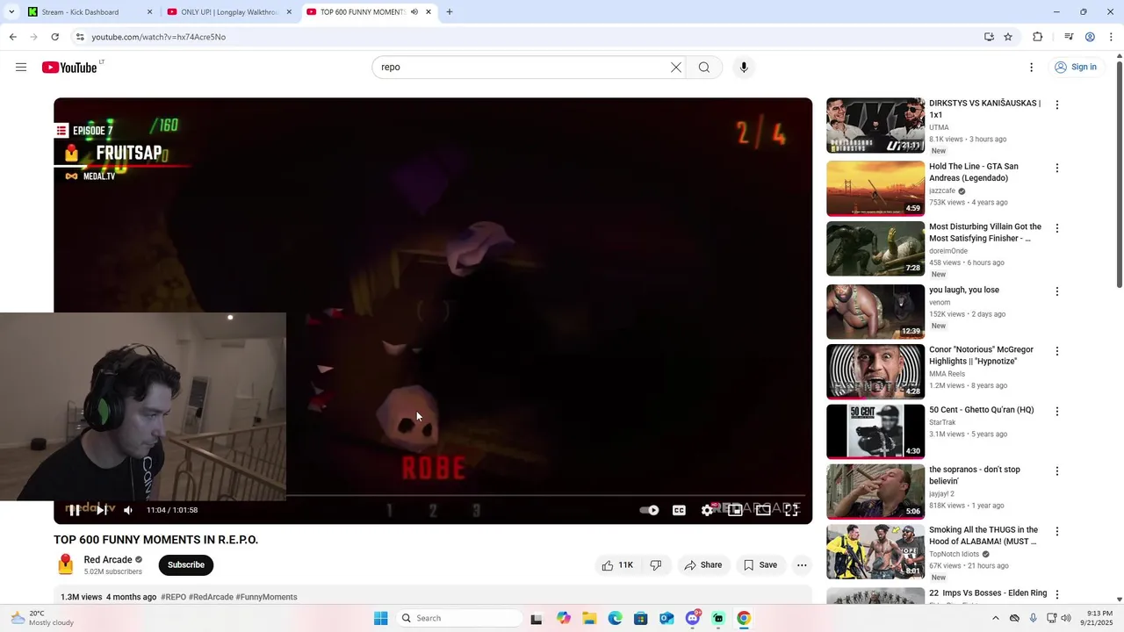This screenshot has width=1124, height=632.
Task: Open YouTube settings three-dot menu beside Sign in
Action: pyautogui.click(x=1032, y=68)
